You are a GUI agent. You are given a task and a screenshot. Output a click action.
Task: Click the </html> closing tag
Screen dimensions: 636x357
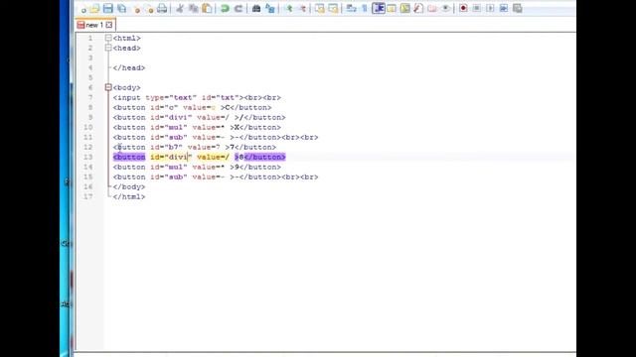tap(129, 196)
